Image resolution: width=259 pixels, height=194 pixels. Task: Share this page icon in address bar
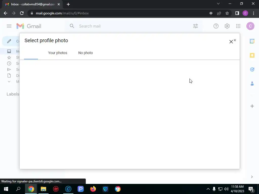pos(219,13)
